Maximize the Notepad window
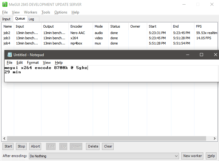 pos(201,55)
